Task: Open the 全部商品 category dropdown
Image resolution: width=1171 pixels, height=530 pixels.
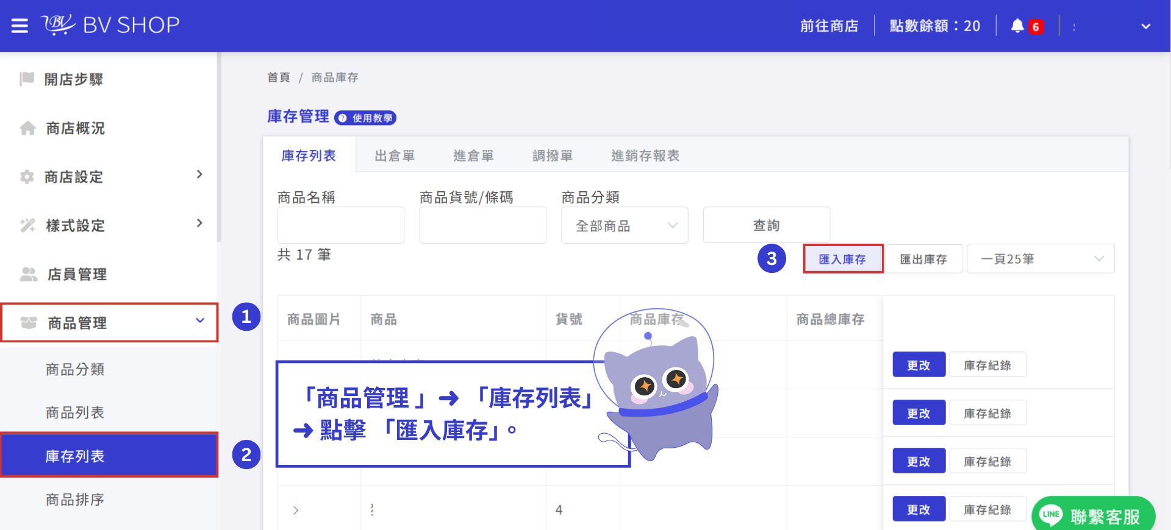Action: [x=625, y=225]
